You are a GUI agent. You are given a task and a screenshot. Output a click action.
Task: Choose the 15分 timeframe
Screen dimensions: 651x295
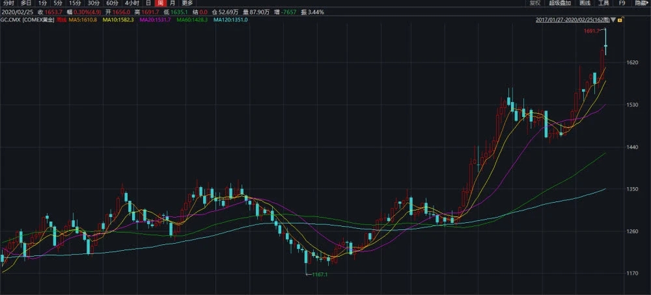76,3
